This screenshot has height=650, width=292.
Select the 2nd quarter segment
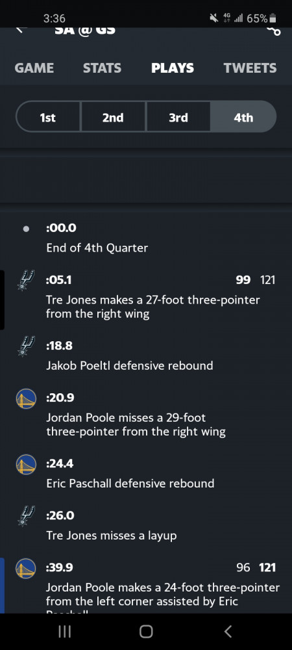pos(113,118)
